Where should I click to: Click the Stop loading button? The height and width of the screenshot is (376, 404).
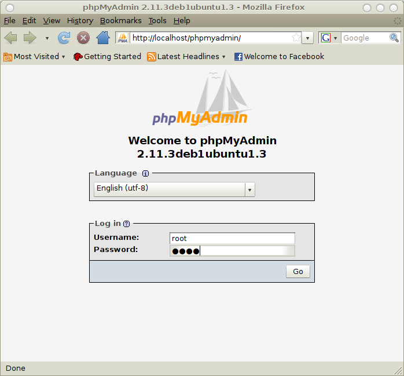click(83, 38)
